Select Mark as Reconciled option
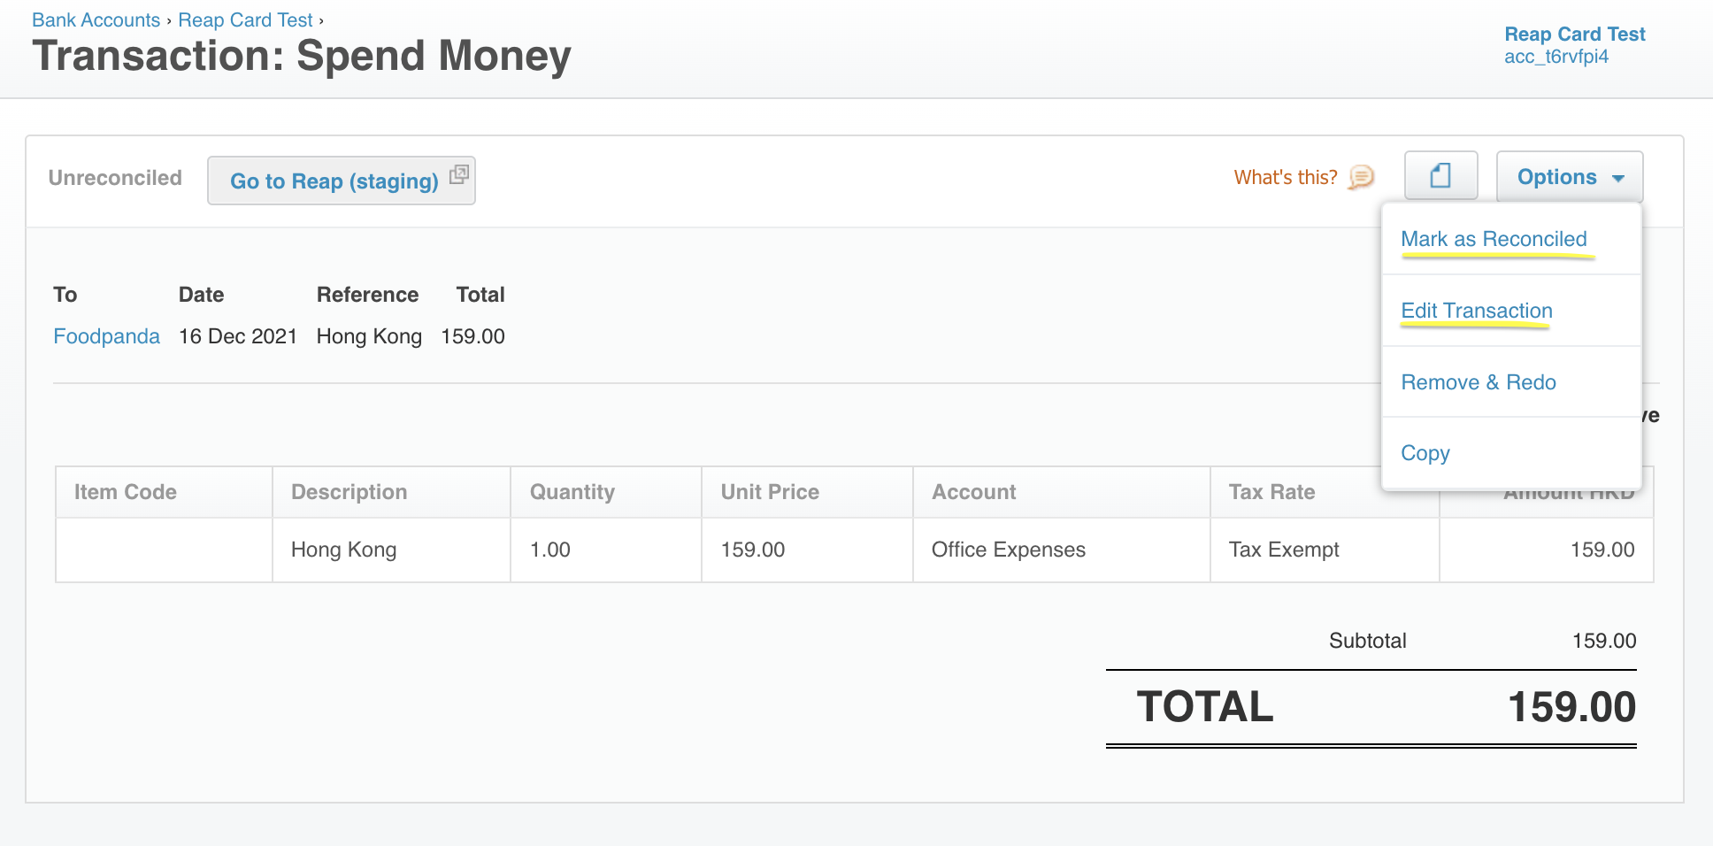 coord(1494,239)
